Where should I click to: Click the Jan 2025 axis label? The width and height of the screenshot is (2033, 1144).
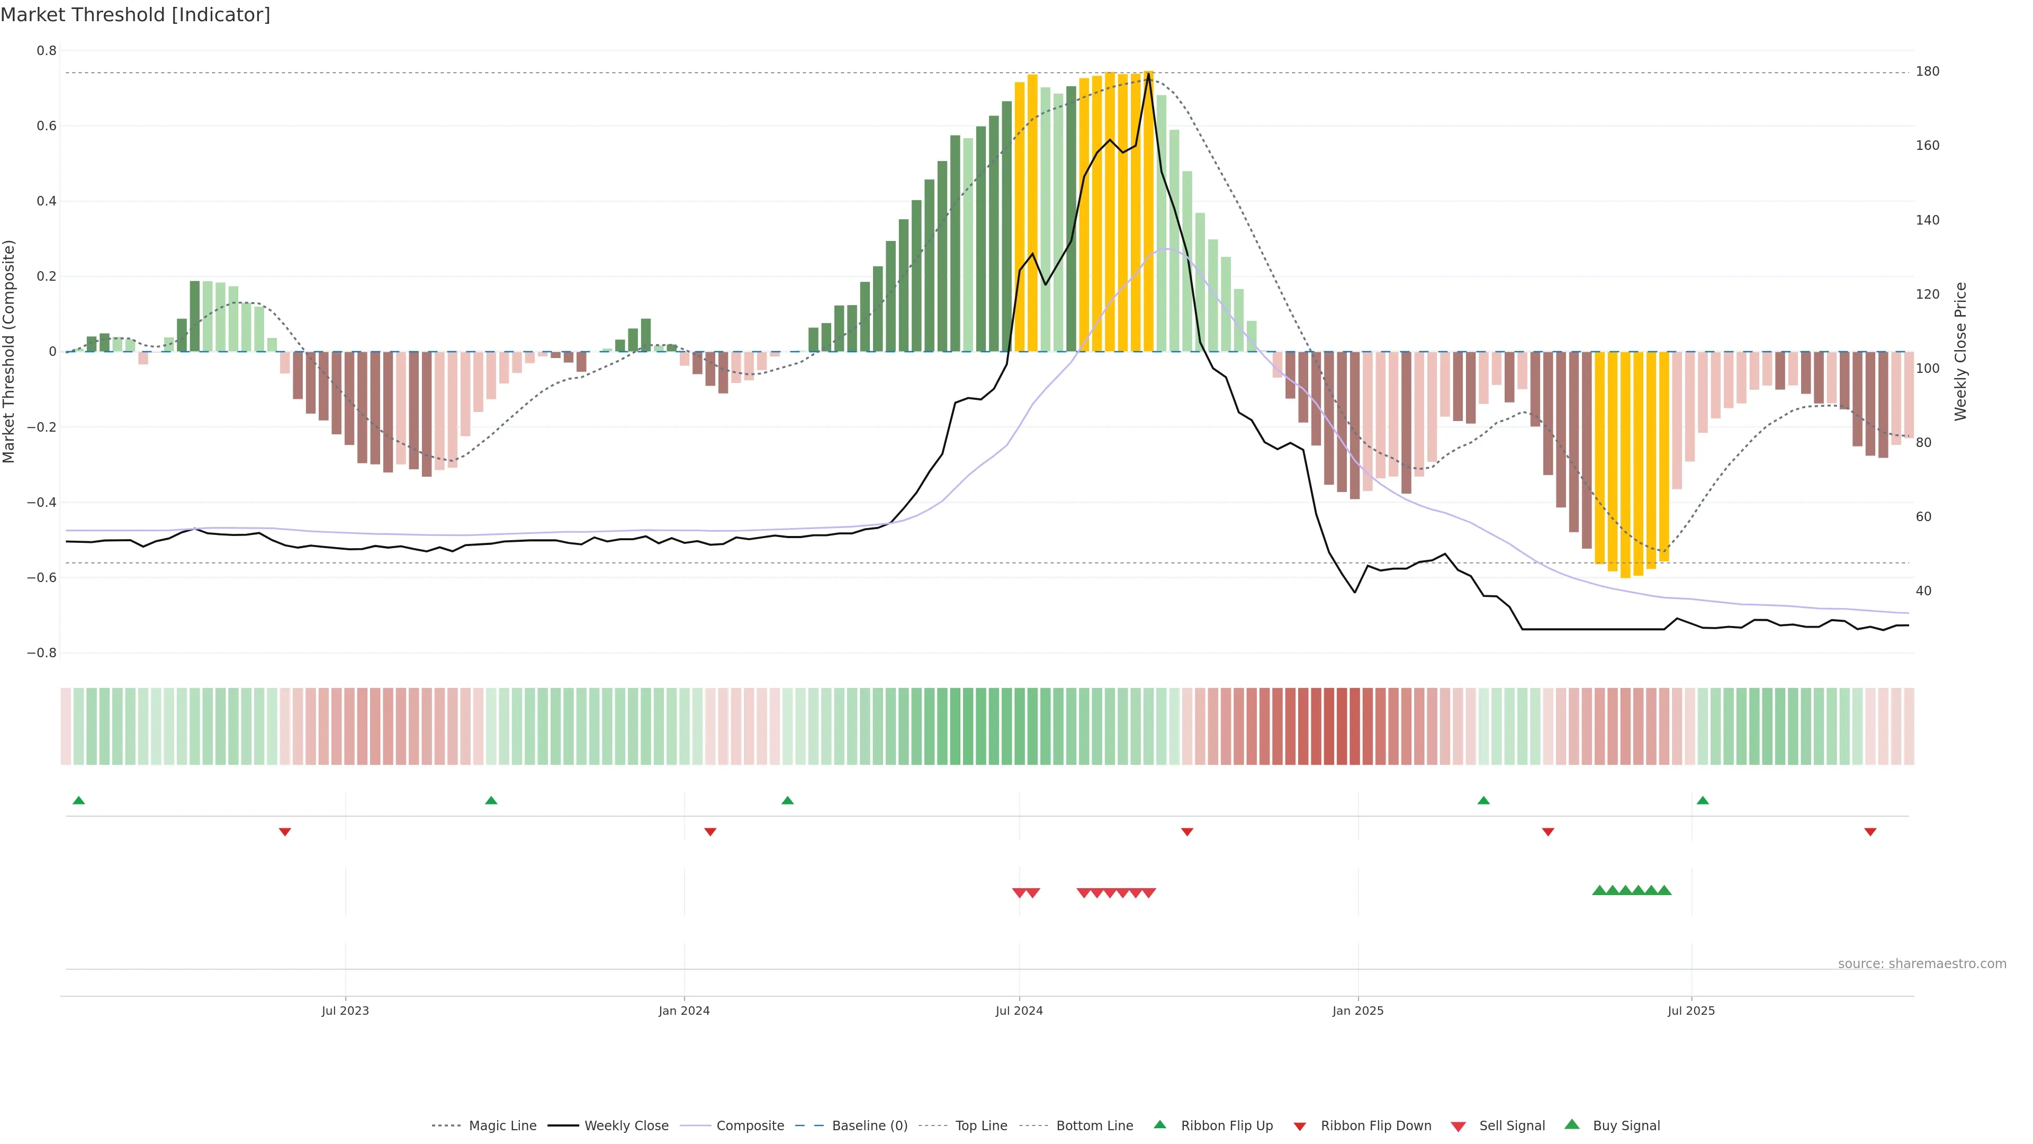tap(1357, 1011)
